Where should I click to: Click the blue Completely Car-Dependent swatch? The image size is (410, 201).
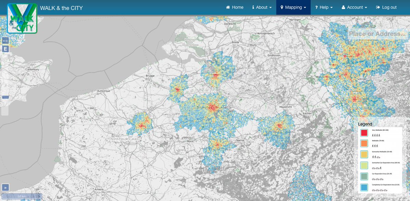click(x=364, y=187)
